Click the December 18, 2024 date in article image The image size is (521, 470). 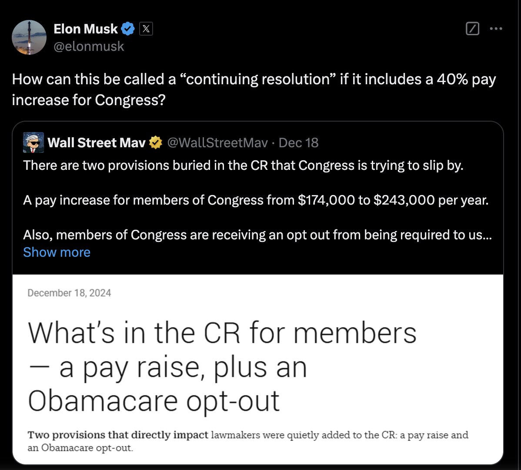tap(69, 293)
